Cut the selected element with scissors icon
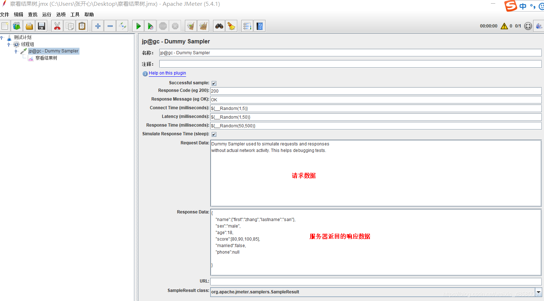The width and height of the screenshot is (544, 301). click(57, 26)
